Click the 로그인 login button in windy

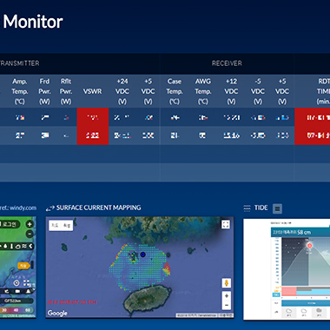[x=10, y=224]
